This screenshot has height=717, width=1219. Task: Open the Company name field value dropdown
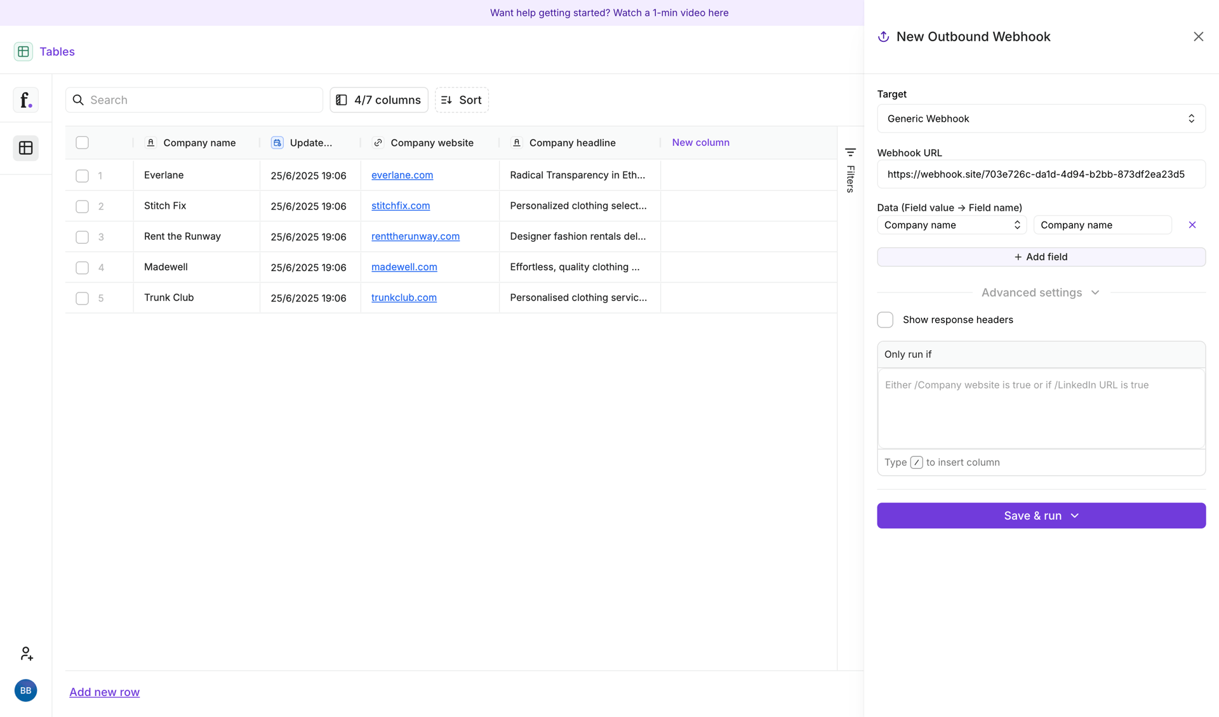click(950, 225)
